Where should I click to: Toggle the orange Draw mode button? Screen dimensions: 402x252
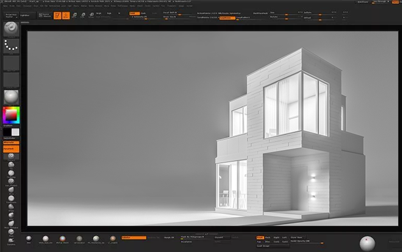click(x=66, y=15)
